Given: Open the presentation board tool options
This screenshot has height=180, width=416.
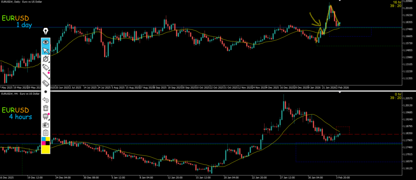Looking at the screenshot, I should pos(45,116).
